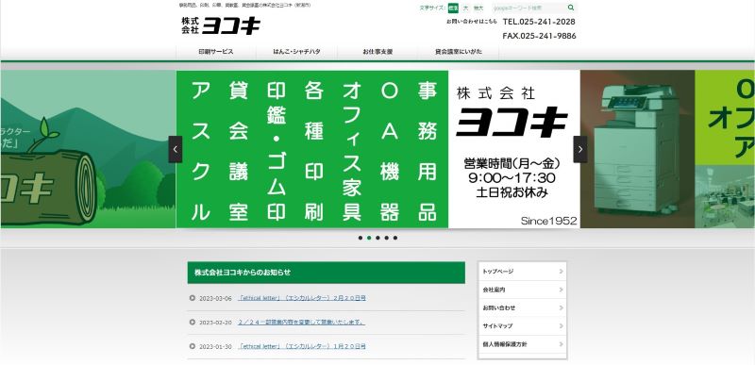Viewport: 755px width, 365px height.
Task: Open the はんこ・シャチハタ menu
Action: tap(296, 52)
